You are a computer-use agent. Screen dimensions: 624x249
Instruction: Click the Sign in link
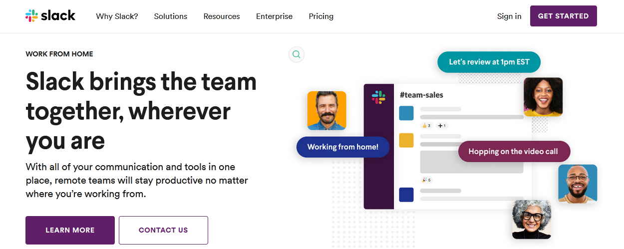point(509,16)
